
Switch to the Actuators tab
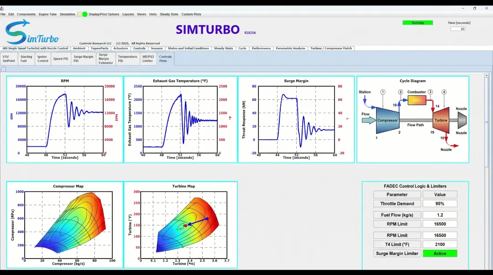tap(121, 48)
